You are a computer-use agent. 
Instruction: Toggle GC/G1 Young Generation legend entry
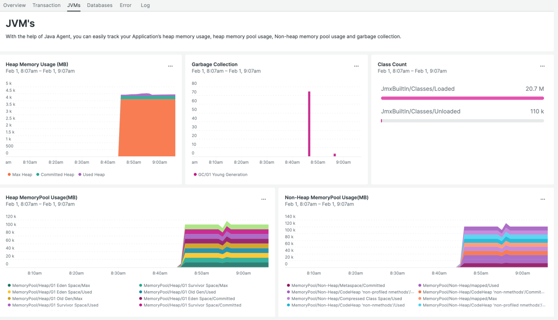click(220, 174)
